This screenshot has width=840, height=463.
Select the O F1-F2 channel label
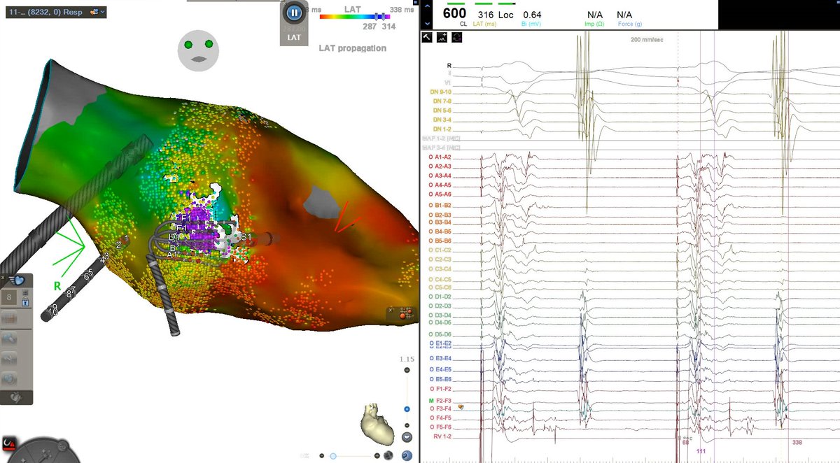440,388
